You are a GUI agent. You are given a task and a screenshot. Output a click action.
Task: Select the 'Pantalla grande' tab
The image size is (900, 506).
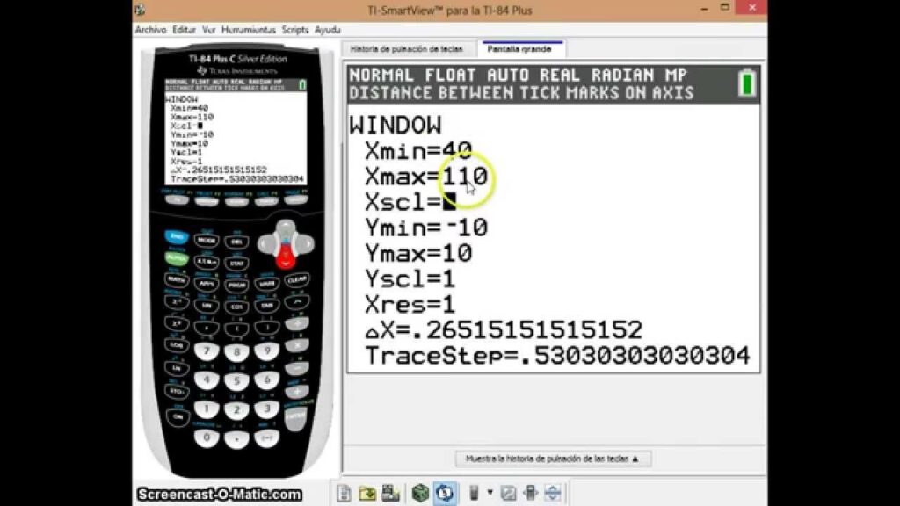(519, 49)
